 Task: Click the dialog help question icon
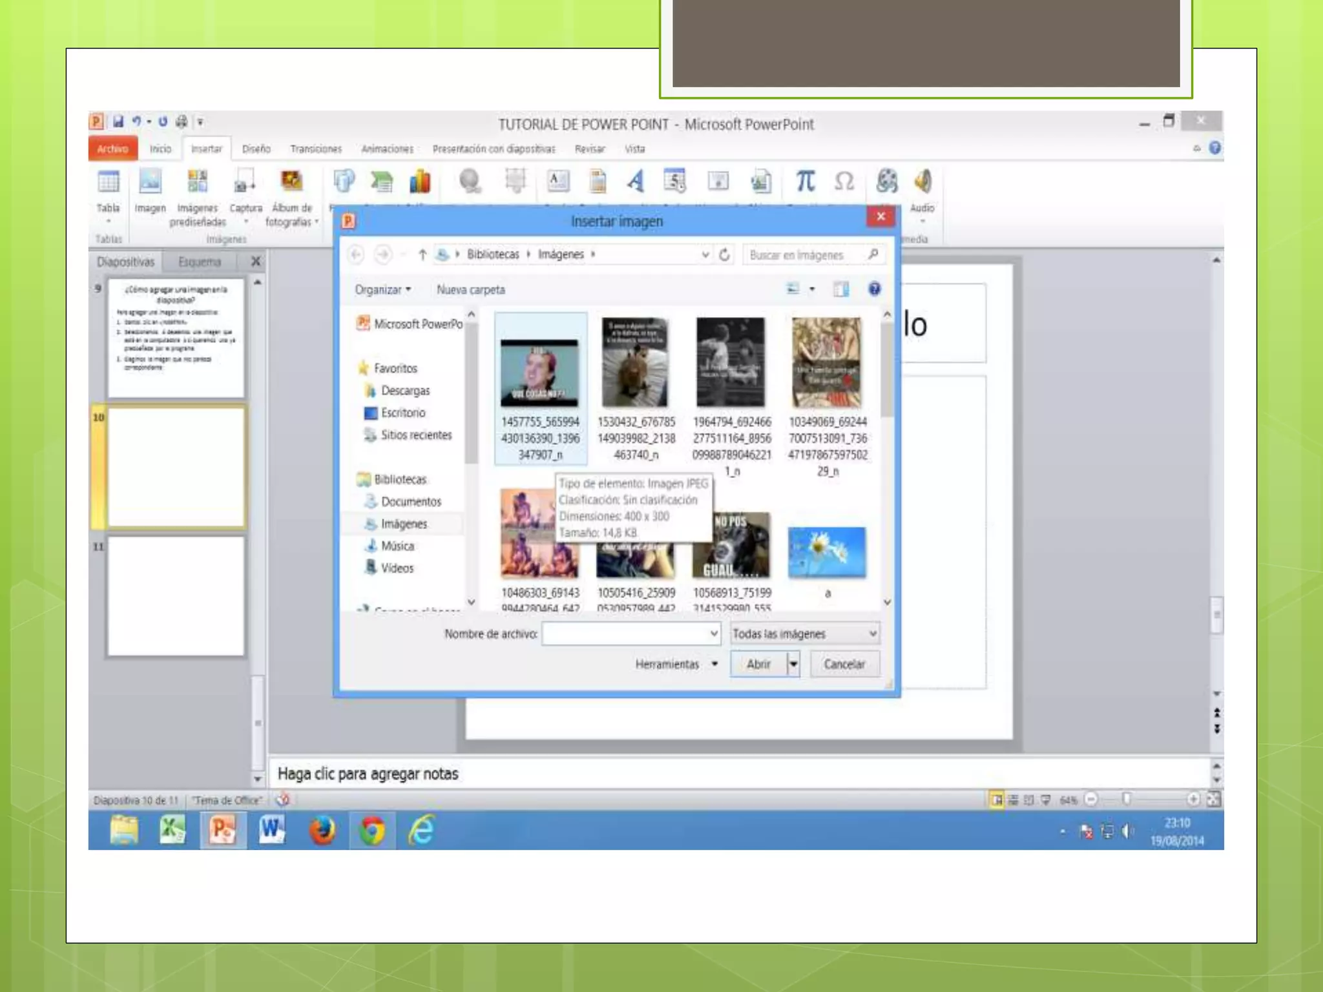tap(874, 289)
